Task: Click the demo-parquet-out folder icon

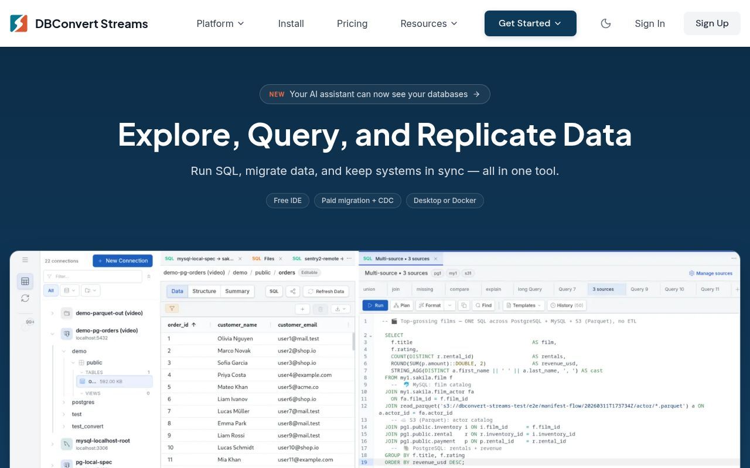Action: 67,313
